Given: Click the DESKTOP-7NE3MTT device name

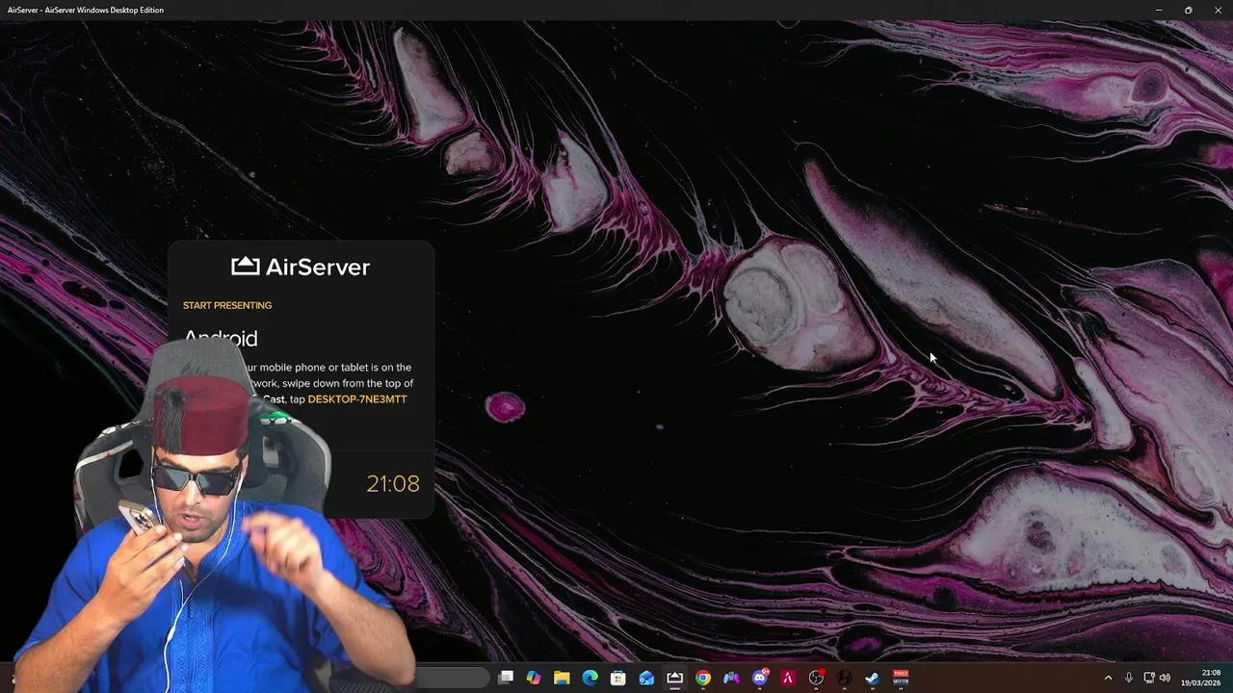Looking at the screenshot, I should (357, 399).
